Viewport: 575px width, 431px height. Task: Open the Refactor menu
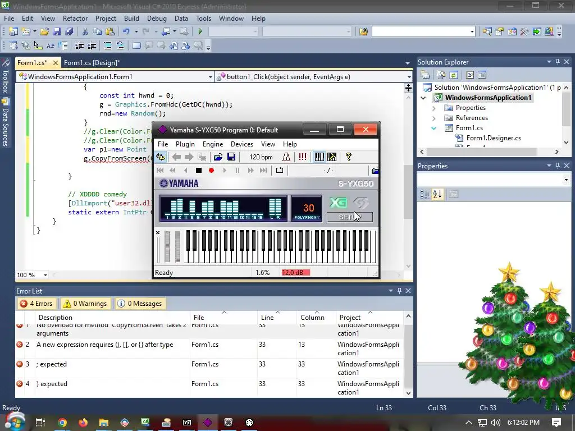(75, 19)
